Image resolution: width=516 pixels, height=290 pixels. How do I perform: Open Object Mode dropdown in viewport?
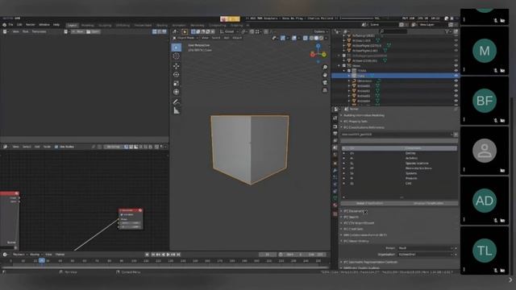click(186, 38)
